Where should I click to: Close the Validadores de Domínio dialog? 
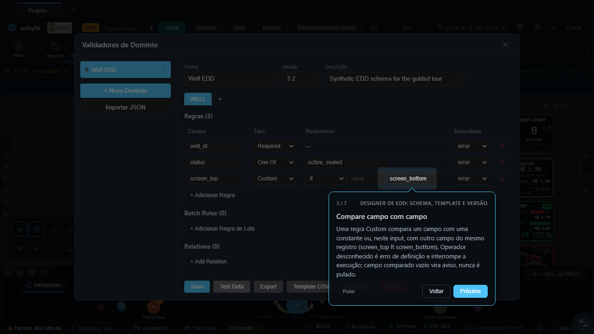coord(505,45)
